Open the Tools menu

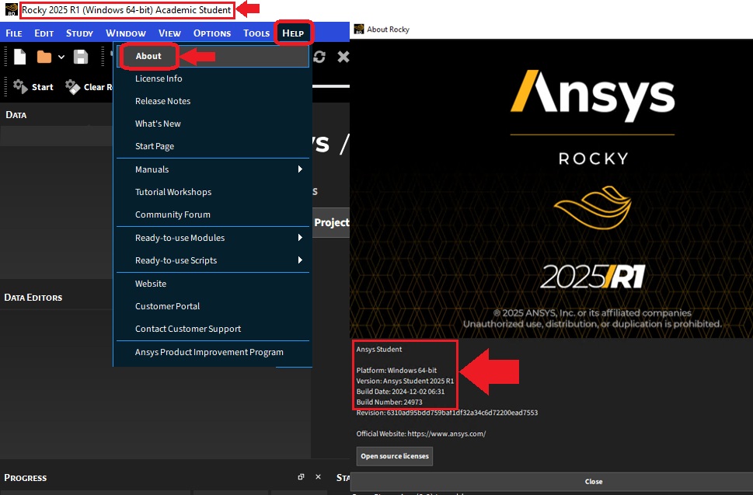256,33
